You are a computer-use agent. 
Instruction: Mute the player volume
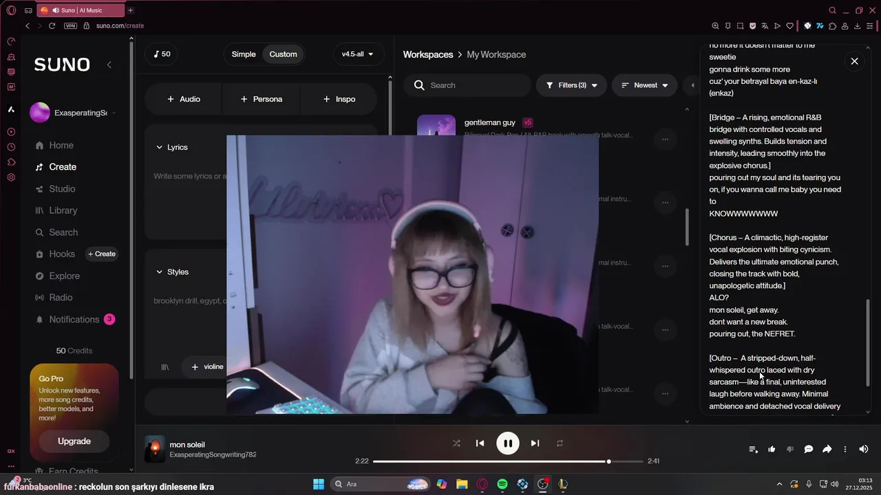[864, 449]
